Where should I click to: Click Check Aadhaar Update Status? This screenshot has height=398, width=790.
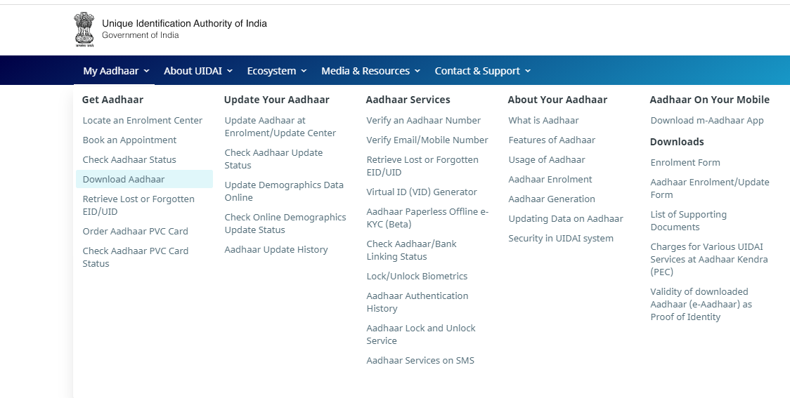click(x=273, y=159)
